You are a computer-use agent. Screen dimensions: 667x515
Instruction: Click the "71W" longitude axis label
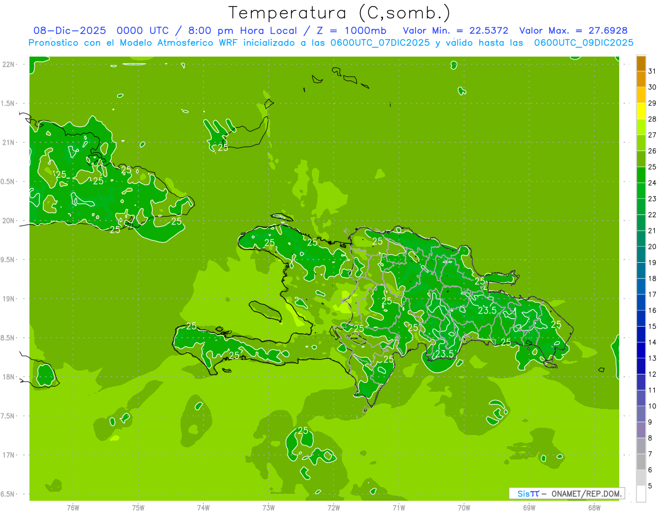tap(399, 507)
